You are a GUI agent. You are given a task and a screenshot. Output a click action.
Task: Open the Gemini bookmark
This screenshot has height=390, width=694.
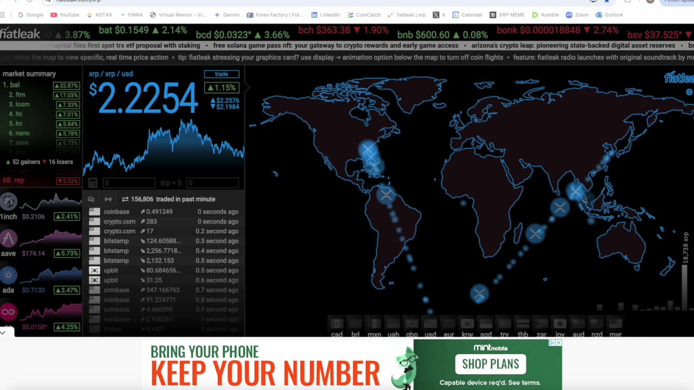[x=227, y=15]
